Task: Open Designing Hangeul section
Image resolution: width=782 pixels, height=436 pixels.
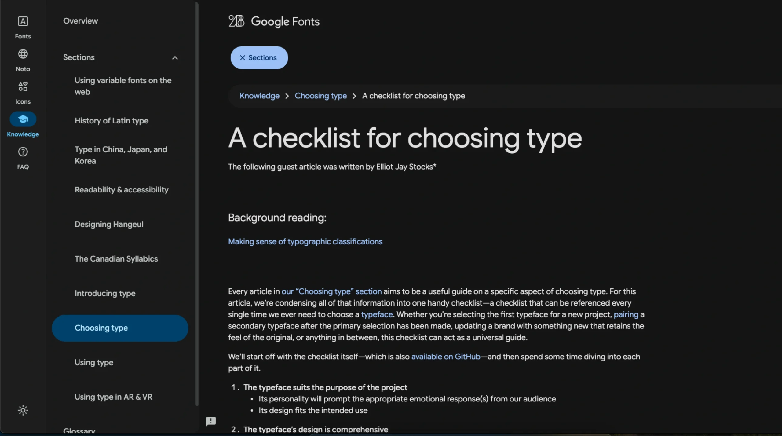Action: coord(109,224)
